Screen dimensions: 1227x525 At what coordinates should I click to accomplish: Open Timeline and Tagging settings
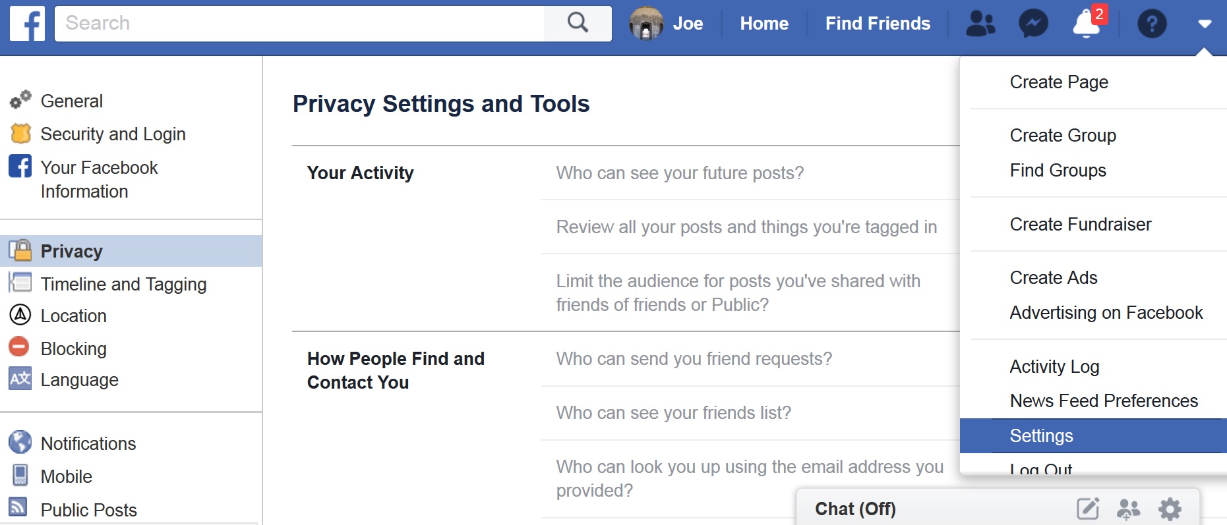tap(123, 284)
